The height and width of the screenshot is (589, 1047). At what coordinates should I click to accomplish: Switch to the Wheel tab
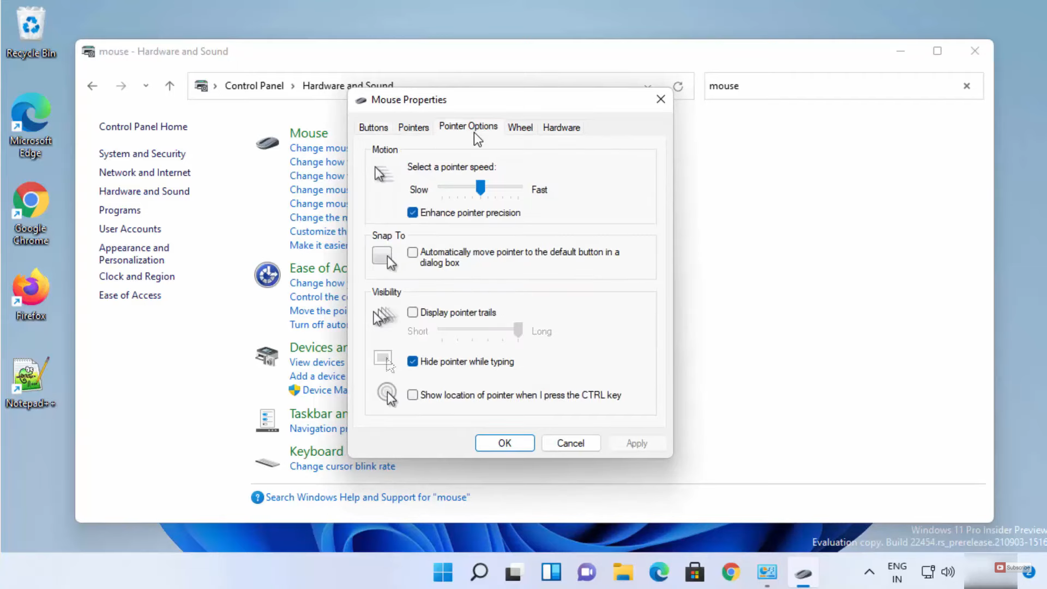[520, 128]
